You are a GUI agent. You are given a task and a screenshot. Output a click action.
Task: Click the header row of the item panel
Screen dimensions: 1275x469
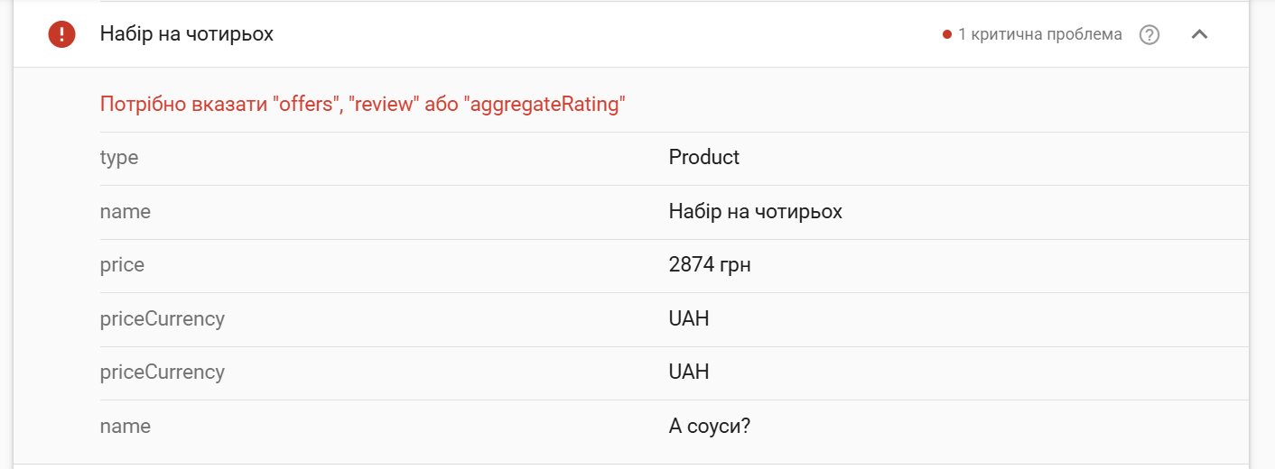[x=631, y=34]
